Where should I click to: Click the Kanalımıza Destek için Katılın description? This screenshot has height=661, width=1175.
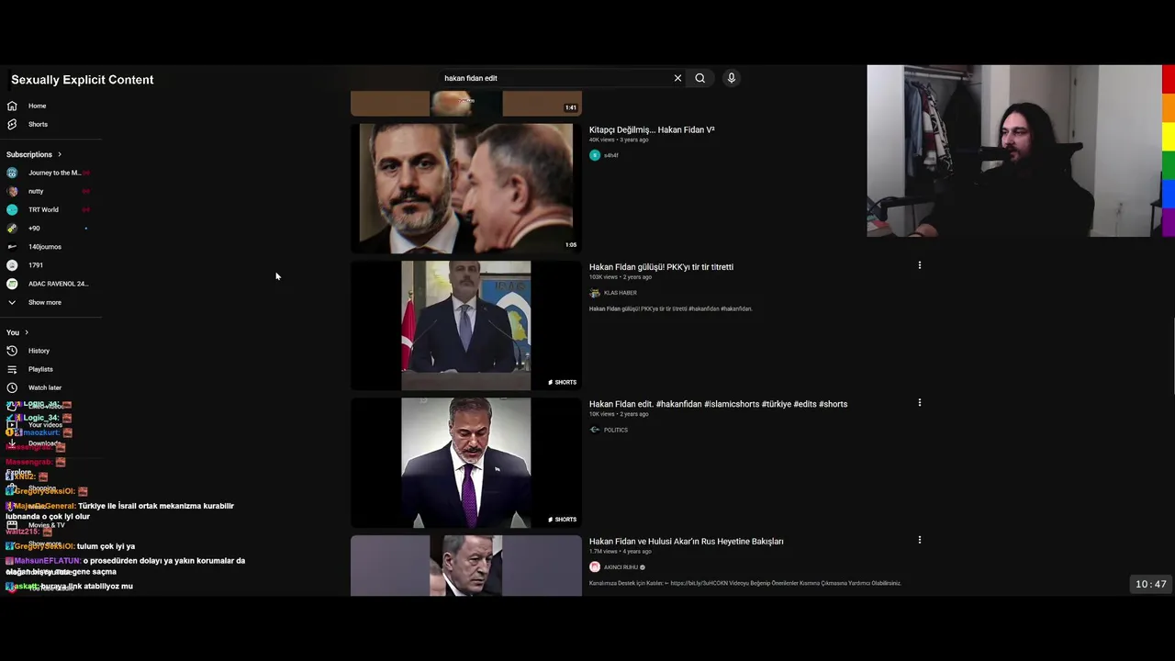(x=744, y=583)
